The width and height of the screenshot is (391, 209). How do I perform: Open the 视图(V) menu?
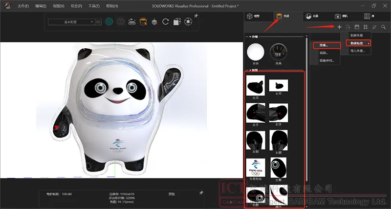tap(58, 6)
